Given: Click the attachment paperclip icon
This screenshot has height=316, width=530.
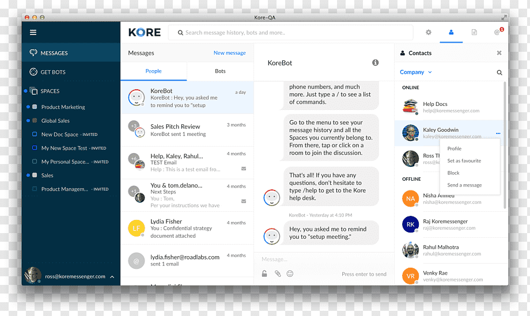Looking at the screenshot, I should click(278, 274).
